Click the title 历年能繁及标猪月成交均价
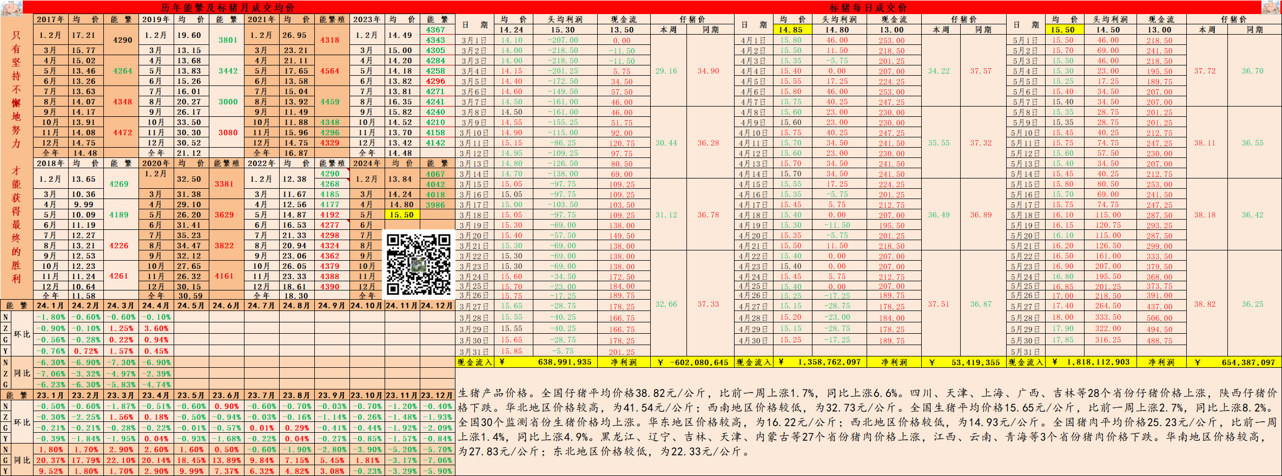This screenshot has height=476, width=1282. coord(228,8)
